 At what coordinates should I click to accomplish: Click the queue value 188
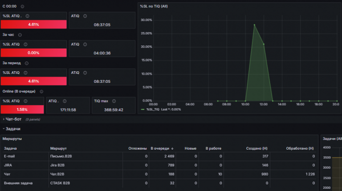coord(171,174)
